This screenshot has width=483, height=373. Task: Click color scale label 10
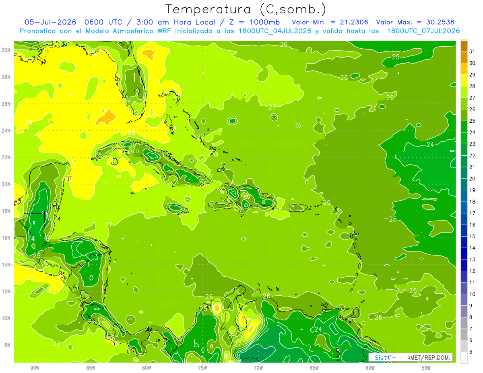(473, 294)
